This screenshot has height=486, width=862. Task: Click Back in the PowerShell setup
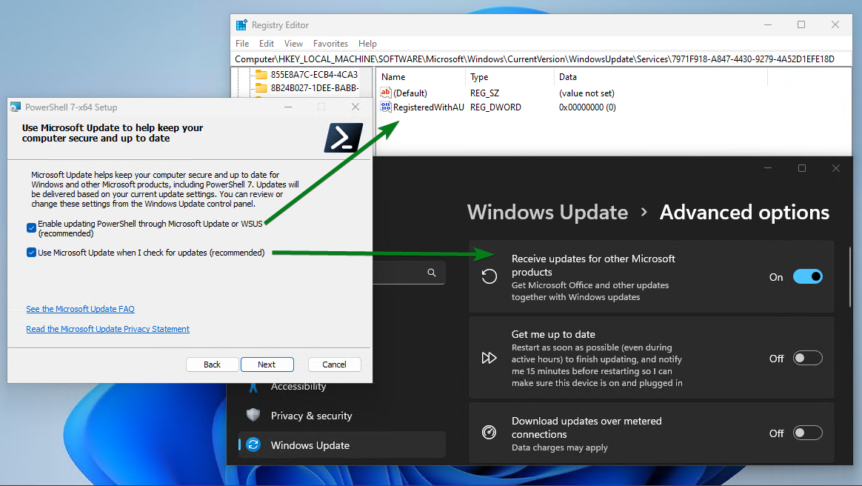tap(213, 364)
